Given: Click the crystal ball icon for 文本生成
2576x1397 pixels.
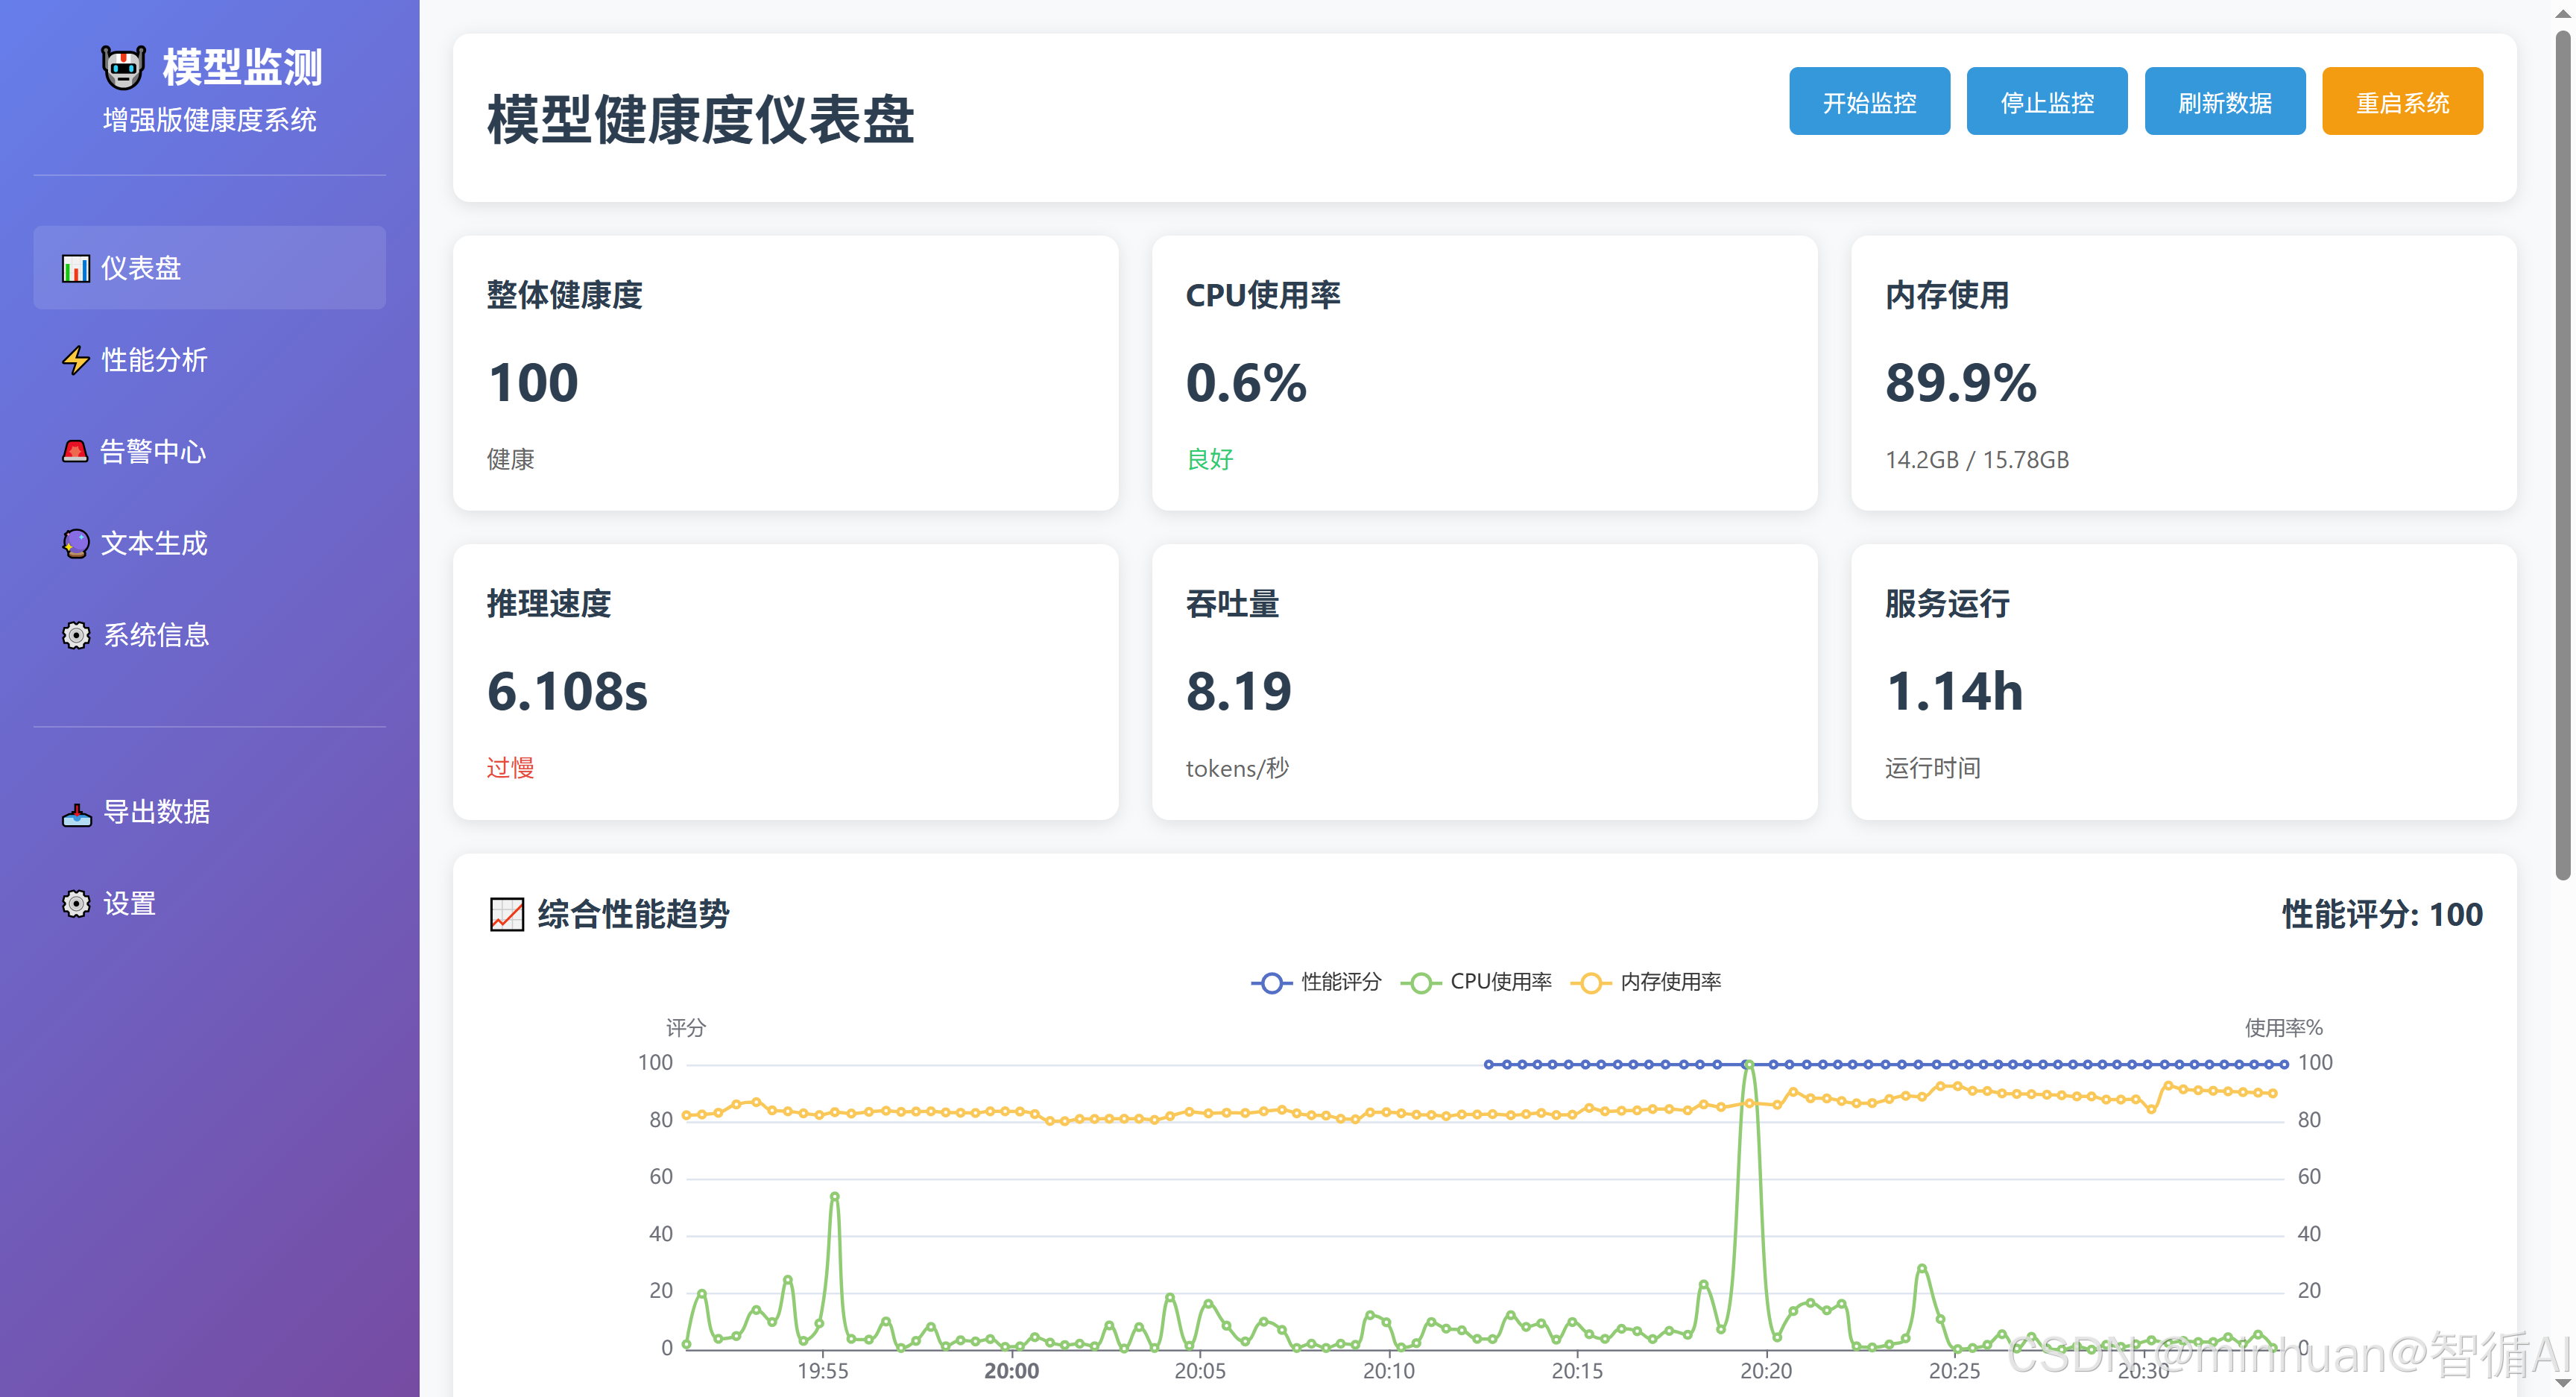Looking at the screenshot, I should coord(75,543).
